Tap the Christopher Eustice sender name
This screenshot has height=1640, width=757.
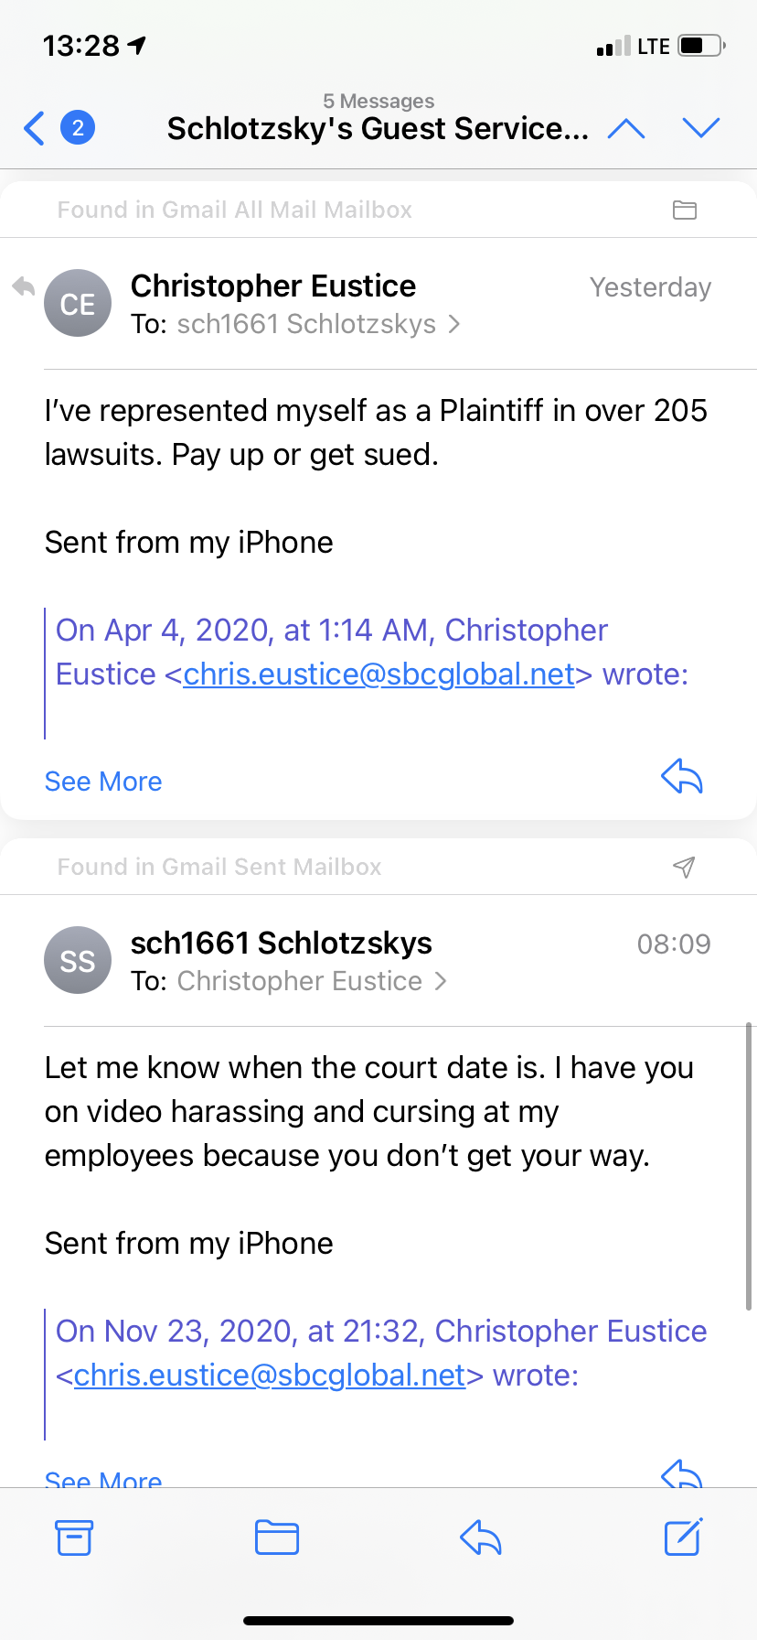(x=273, y=286)
